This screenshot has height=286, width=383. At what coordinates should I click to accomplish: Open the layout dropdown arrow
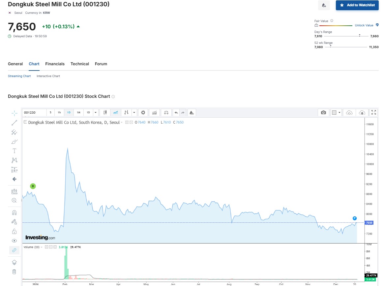(x=339, y=113)
